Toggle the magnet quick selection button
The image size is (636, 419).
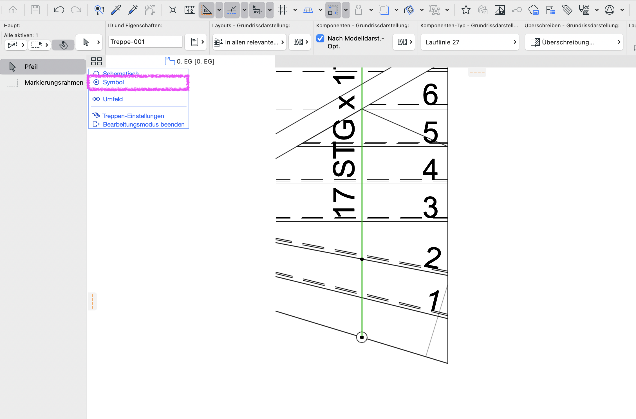[63, 44]
